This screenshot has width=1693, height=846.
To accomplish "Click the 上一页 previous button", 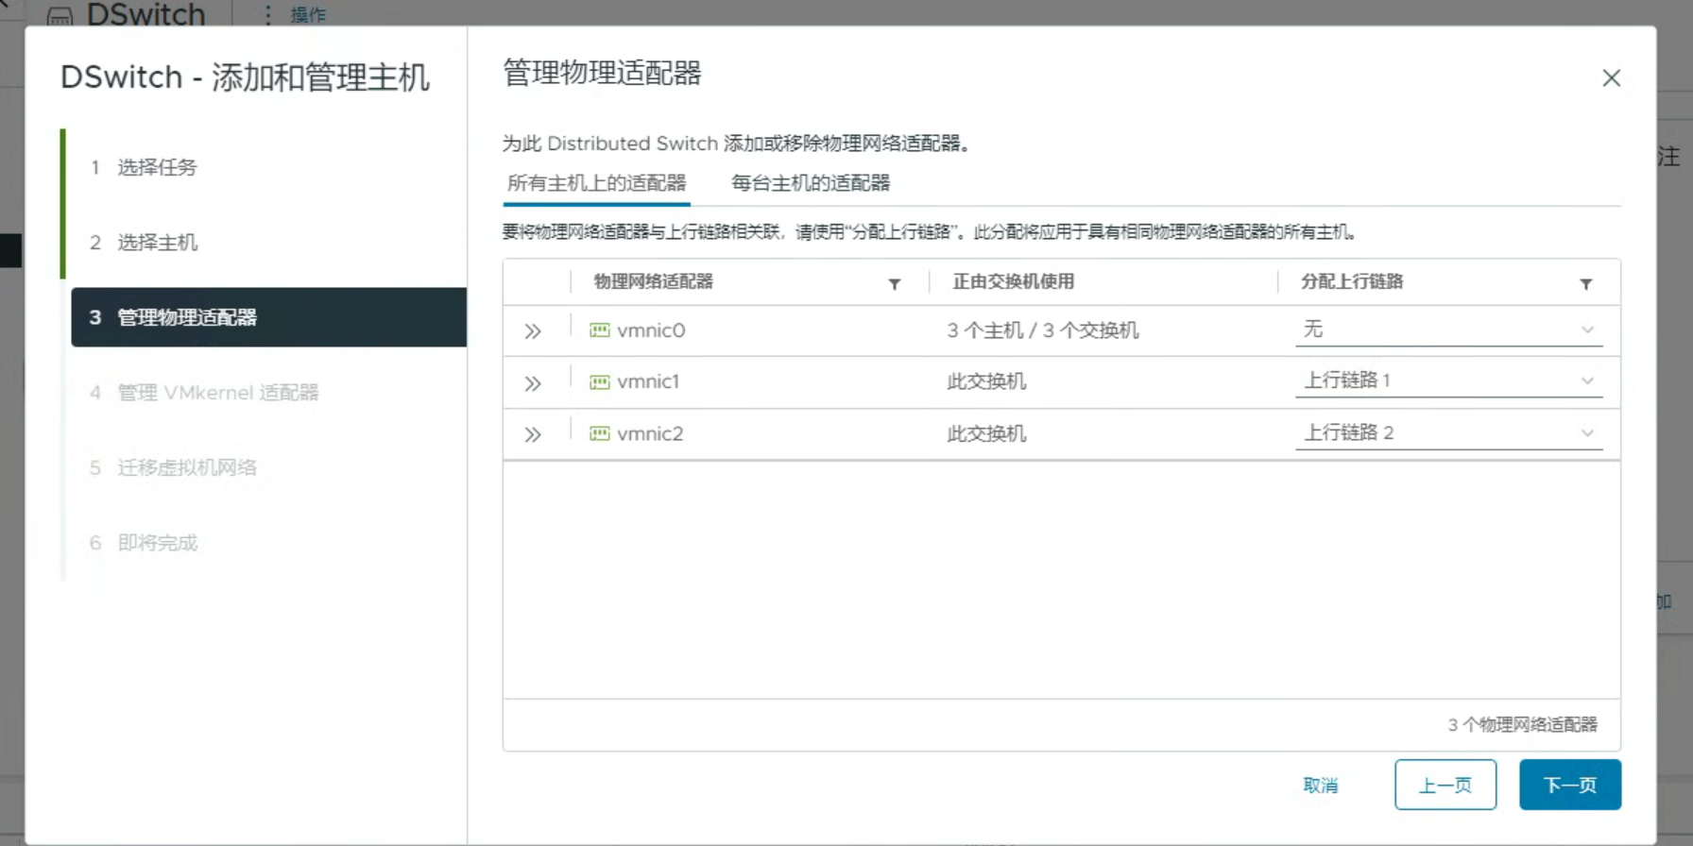I will tap(1445, 785).
